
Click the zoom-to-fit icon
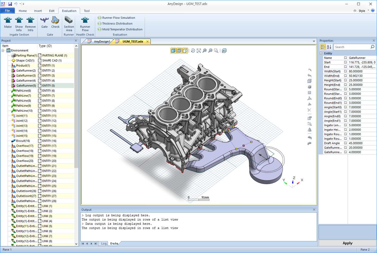click(x=199, y=51)
